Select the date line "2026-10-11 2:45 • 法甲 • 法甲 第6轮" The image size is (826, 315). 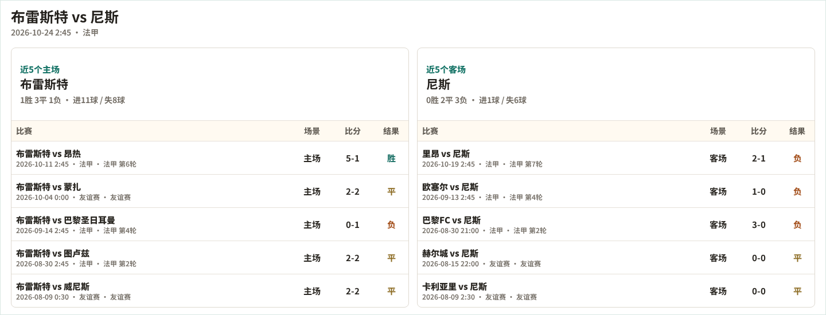[76, 164]
